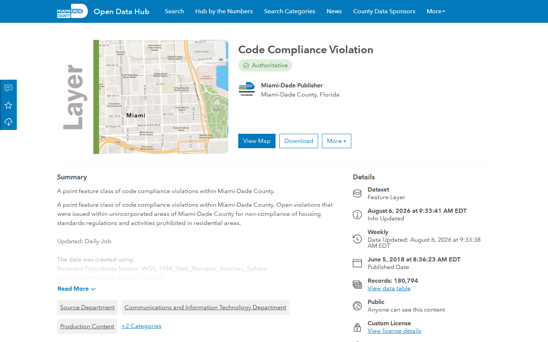Click the Info Updated information icon
The image size is (548, 342).
pyautogui.click(x=357, y=215)
